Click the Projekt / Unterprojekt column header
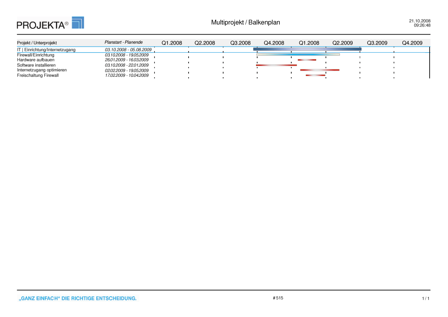The width and height of the screenshot is (448, 317). pos(37,43)
